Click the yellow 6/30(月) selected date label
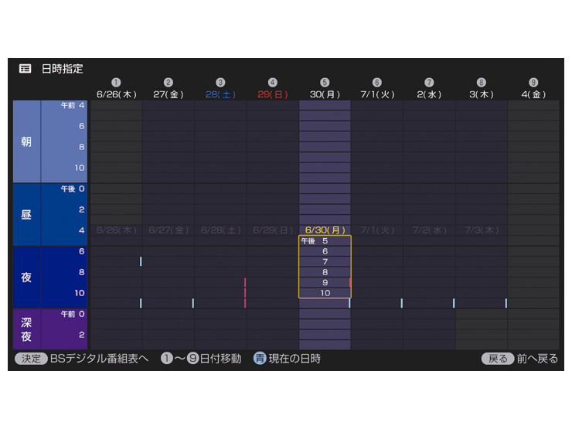The height and width of the screenshot is (429, 572). pyautogui.click(x=325, y=230)
